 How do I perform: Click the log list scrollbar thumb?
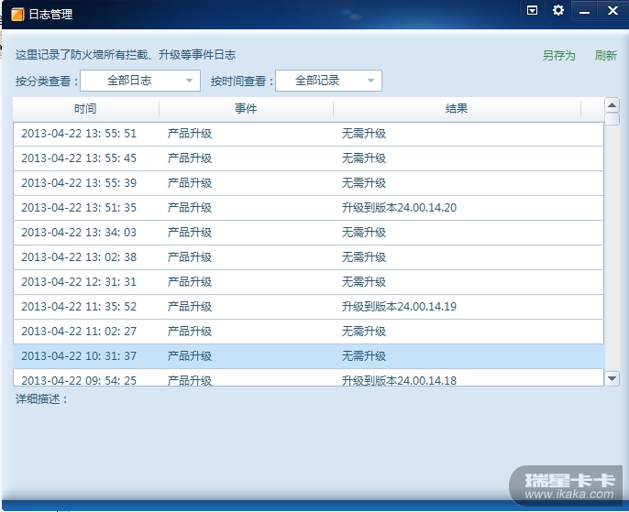(612, 119)
